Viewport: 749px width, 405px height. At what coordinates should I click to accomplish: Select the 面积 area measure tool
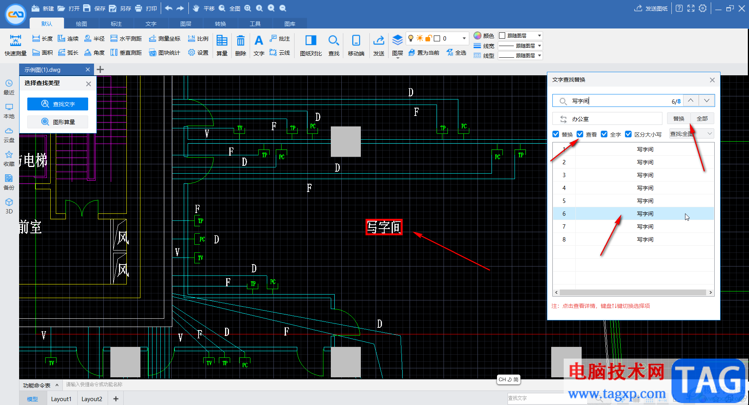tap(42, 52)
